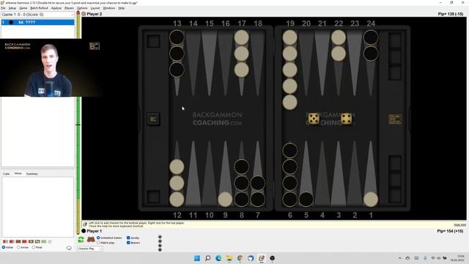The image size is (469, 264).
Task: Click the light checker on point 1
Action: 371,199
